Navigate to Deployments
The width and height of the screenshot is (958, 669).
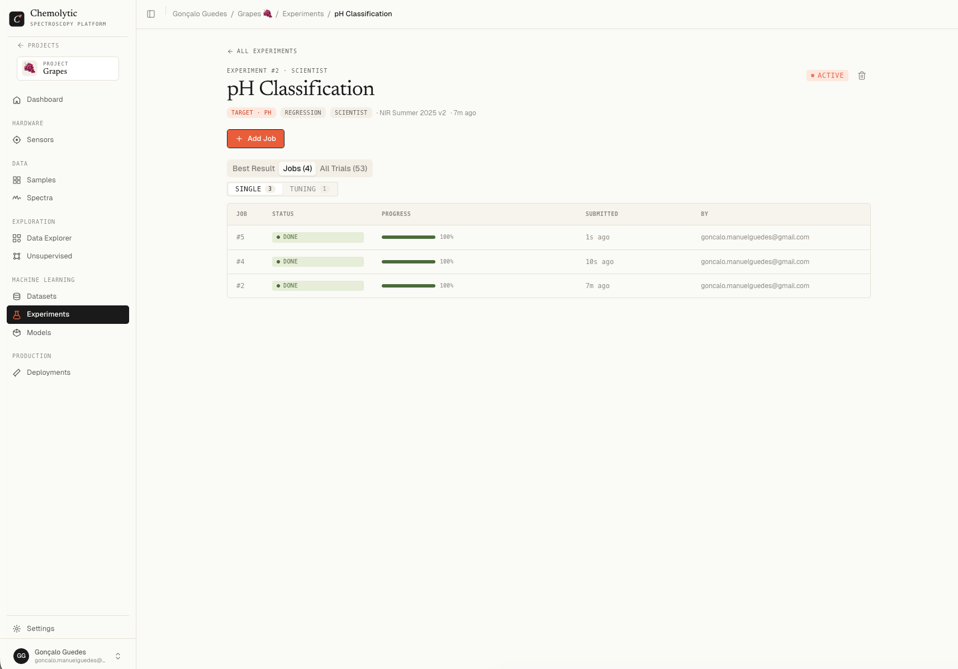coord(68,373)
